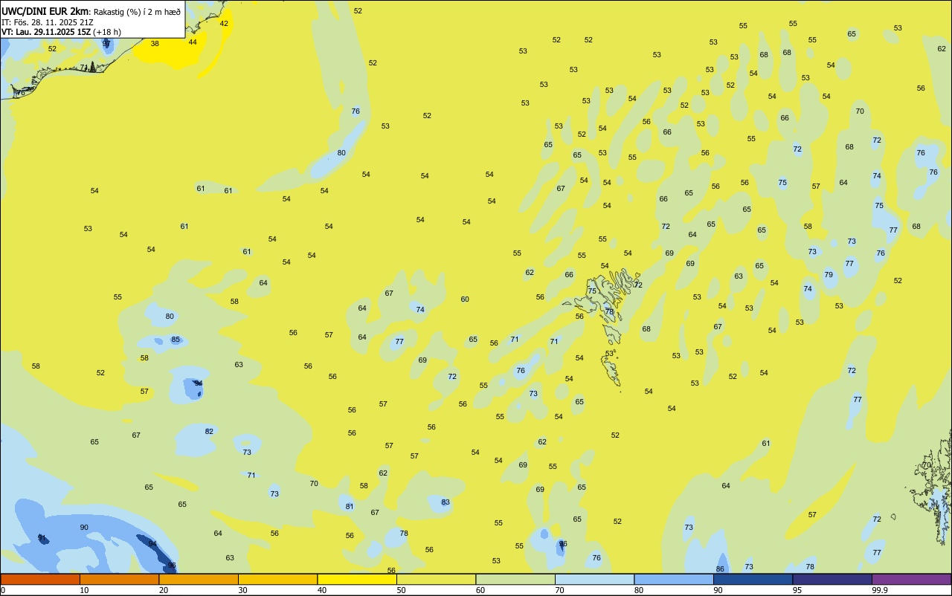Click the purple above-99.9 legend block
The height and width of the screenshot is (596, 952).
[x=911, y=579]
